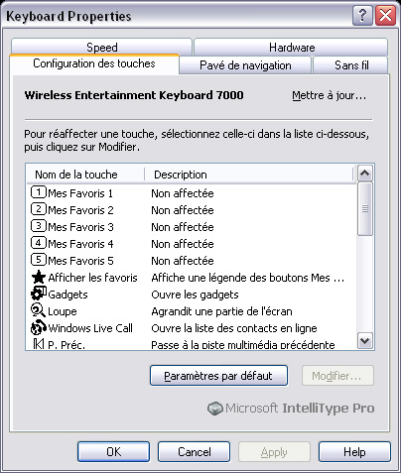Click the list scrollbar down arrow
The height and width of the screenshot is (473, 401).
(x=365, y=340)
